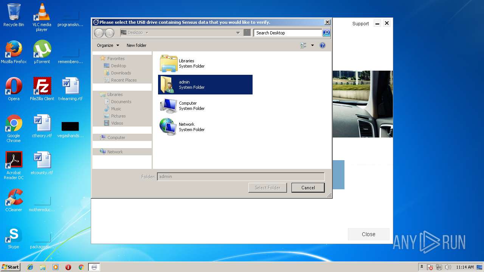Select the admin system folder
The width and height of the screenshot is (484, 272).
(205, 85)
